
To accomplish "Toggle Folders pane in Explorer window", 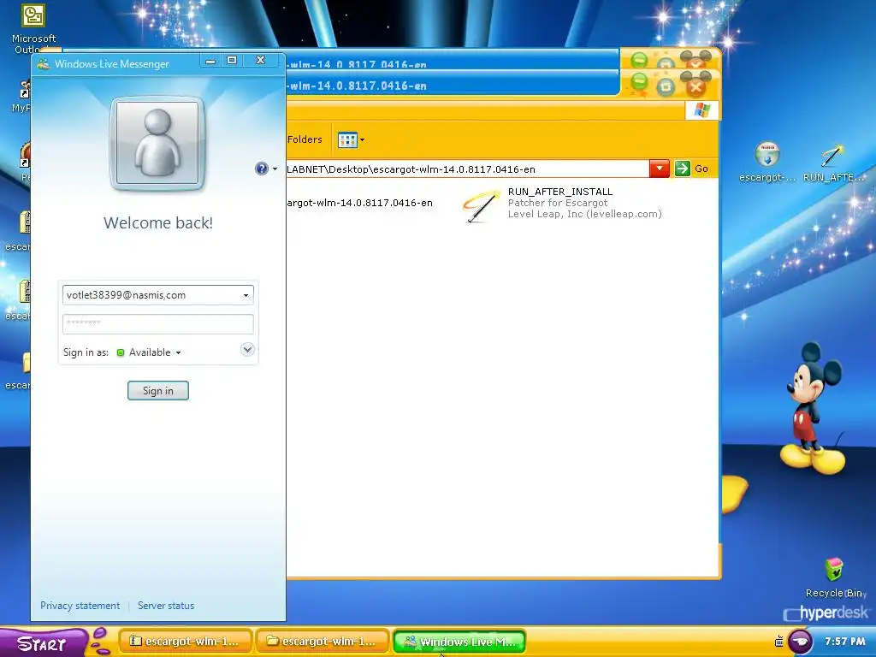I will point(305,139).
